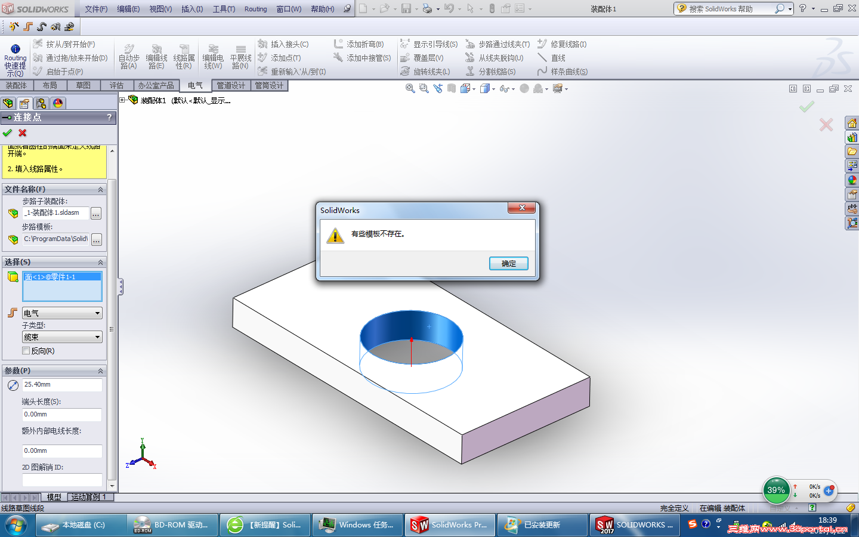Click 插入接头 (Insert Connectors)
Viewport: 859px width, 537px height.
tap(283, 44)
